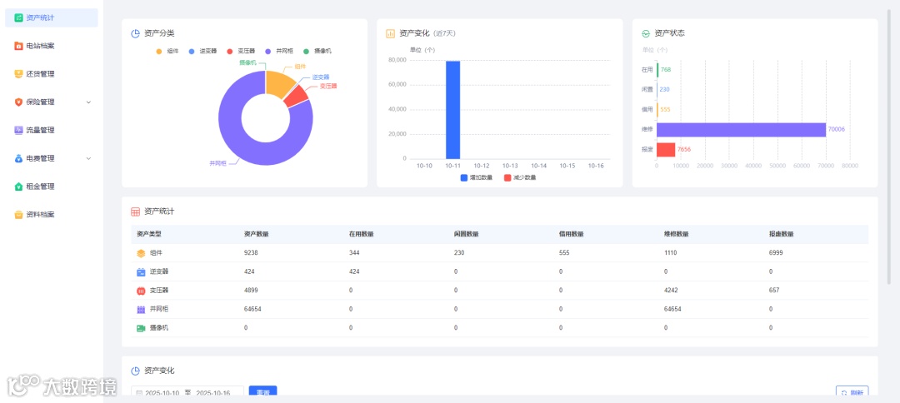This screenshot has height=403, width=900.
Task: Click the 刷新 refresh button
Action: coord(852,393)
